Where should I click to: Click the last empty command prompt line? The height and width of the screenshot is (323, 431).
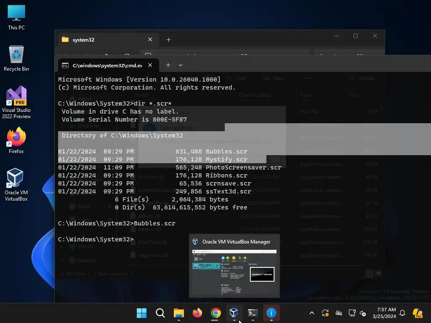pyautogui.click(x=96, y=239)
